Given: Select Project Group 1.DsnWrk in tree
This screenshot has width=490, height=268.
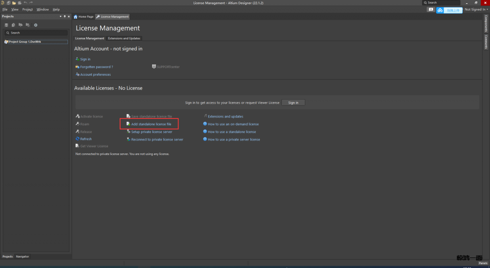Looking at the screenshot, I should (24, 42).
